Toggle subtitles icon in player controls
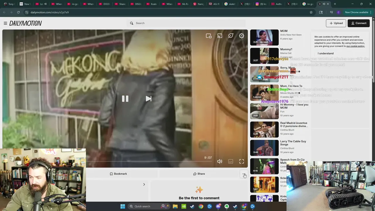The height and width of the screenshot is (211, 375). pyautogui.click(x=231, y=161)
